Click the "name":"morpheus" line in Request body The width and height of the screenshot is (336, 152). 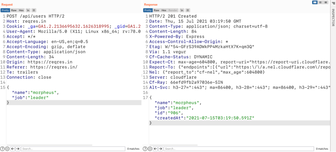(35, 93)
